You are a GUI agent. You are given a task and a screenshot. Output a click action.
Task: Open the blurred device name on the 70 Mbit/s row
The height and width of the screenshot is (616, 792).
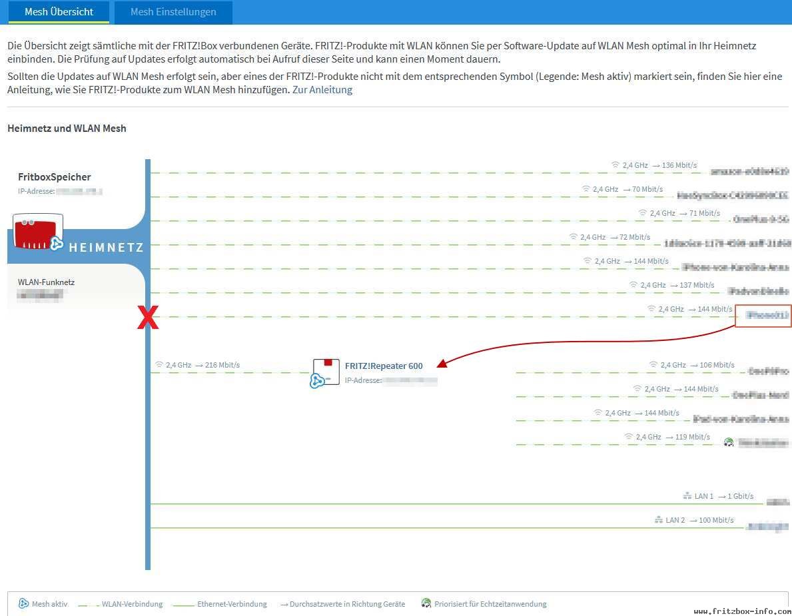[x=733, y=195]
